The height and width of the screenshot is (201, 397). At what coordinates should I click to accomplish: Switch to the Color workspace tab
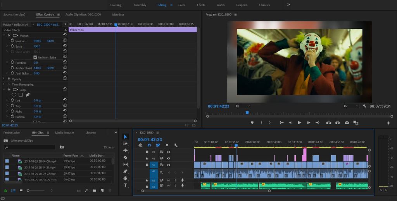click(x=181, y=5)
